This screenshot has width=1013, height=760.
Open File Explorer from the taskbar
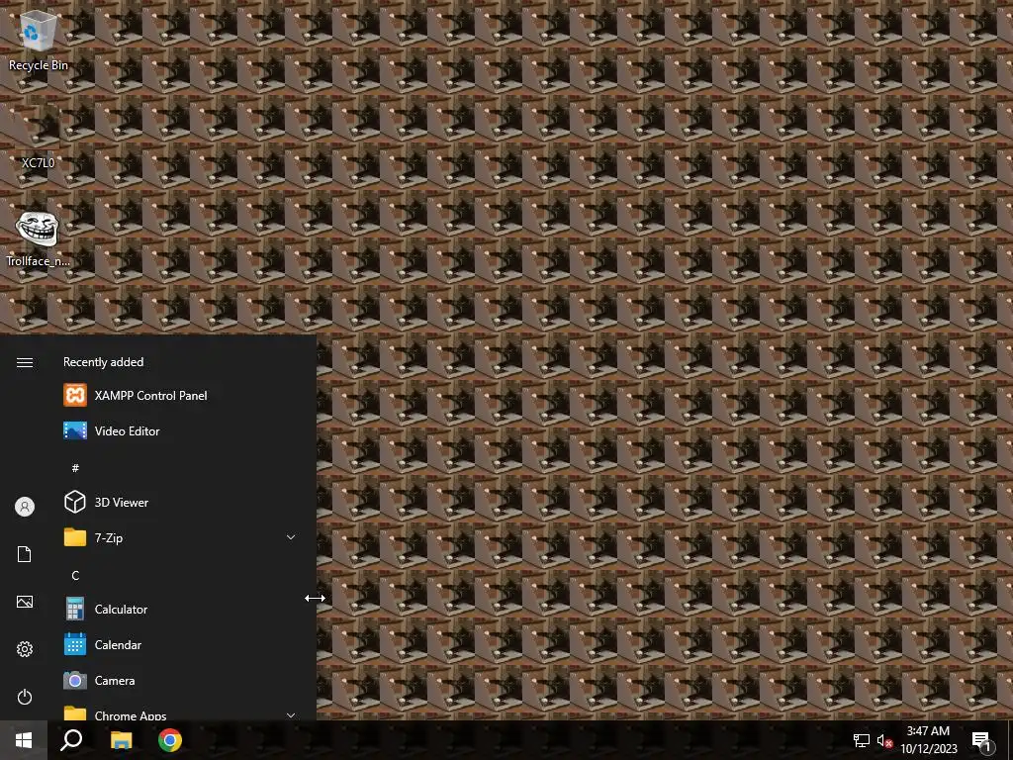tap(121, 740)
